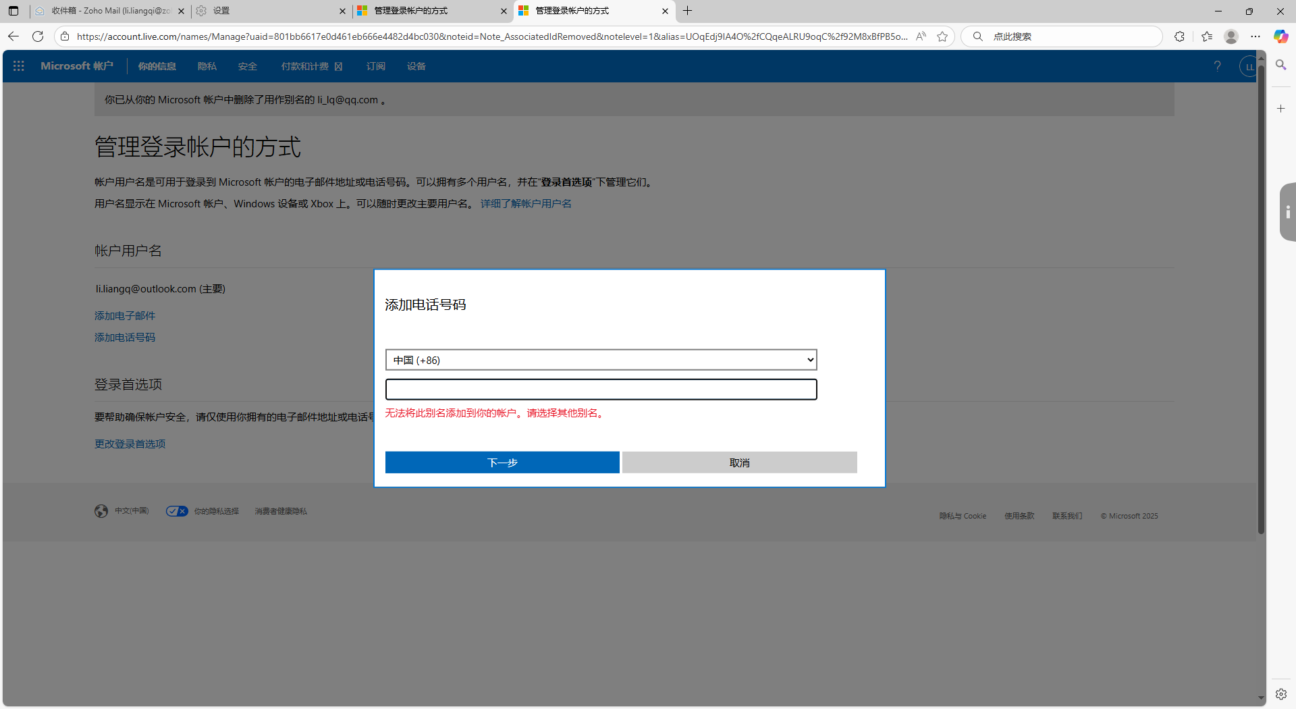
Task: Switch to the first 管理登录帐户的方式 tab
Action: coord(433,11)
